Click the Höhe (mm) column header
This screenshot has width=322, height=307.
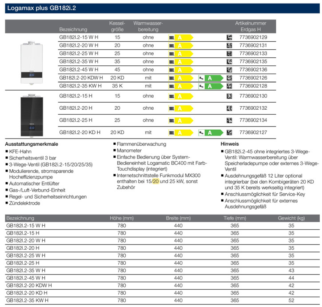tap(122, 218)
